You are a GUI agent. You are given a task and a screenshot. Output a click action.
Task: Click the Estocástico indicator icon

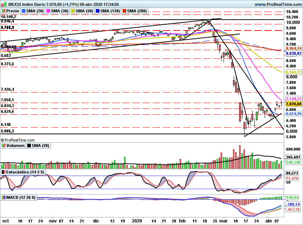tap(3, 172)
